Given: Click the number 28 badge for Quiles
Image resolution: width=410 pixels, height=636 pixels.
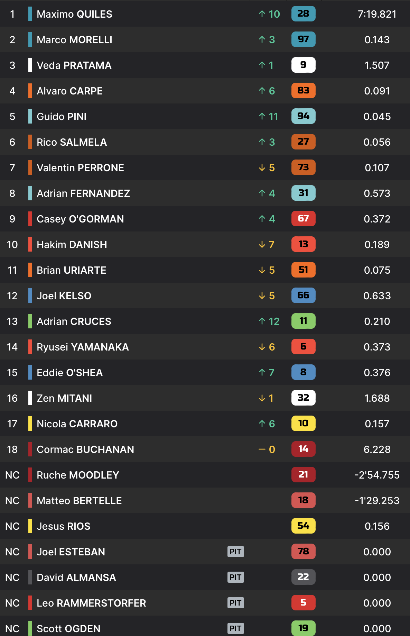Looking at the screenshot, I should point(303,14).
